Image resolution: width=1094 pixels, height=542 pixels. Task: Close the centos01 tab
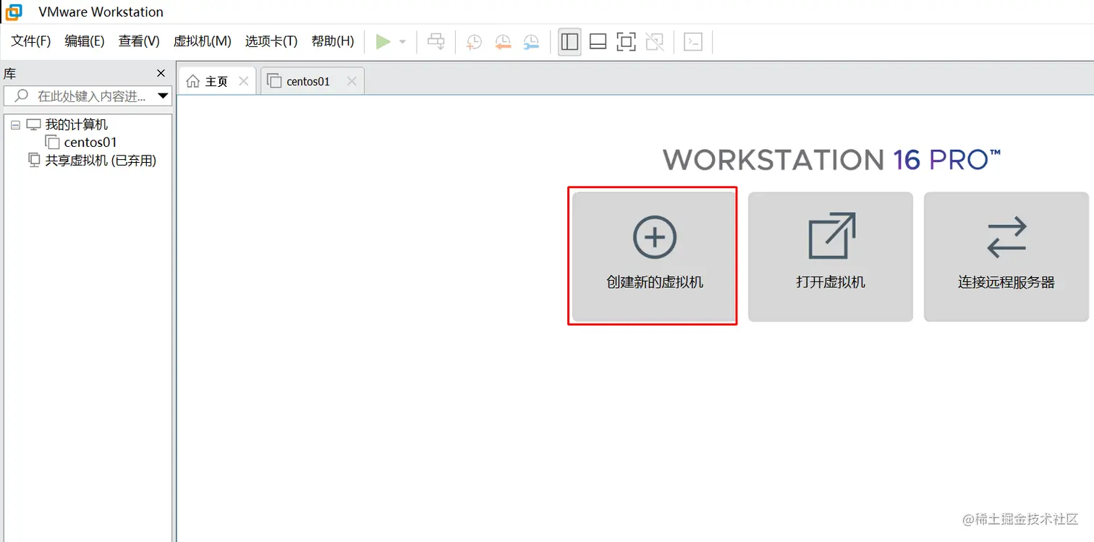coord(352,81)
